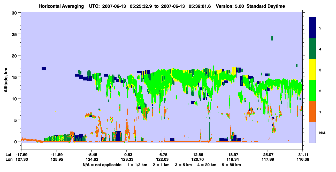Click the '5 = 80 km' legend entry
This screenshot has width=336, height=172.
pyautogui.click(x=232, y=165)
